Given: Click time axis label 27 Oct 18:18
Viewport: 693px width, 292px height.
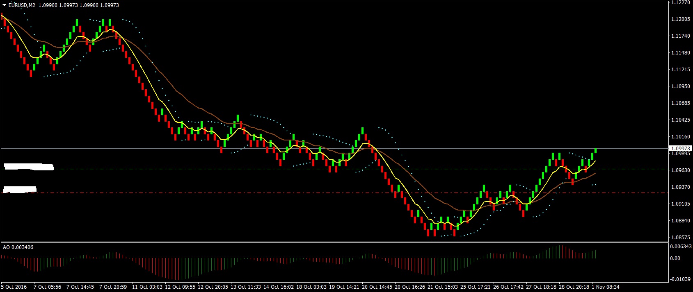Looking at the screenshot, I should [x=541, y=287].
